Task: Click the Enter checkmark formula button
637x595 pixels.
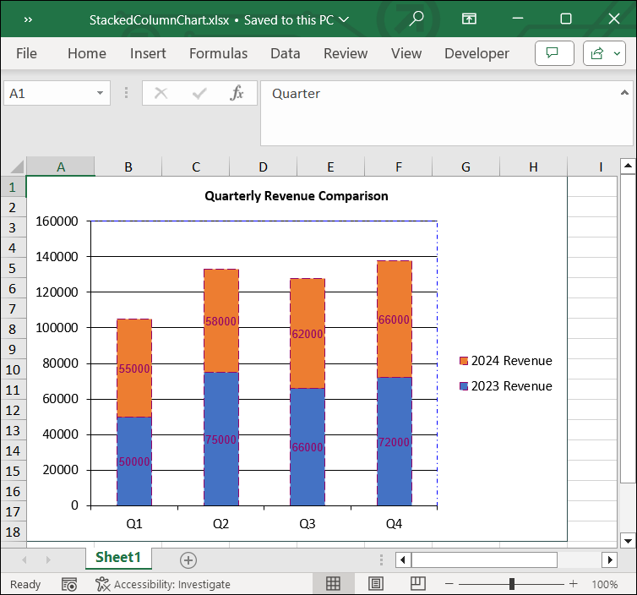Action: 199,94
